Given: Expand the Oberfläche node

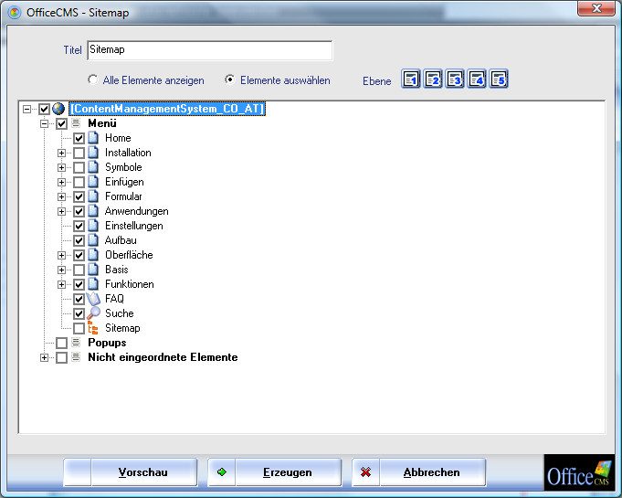Looking at the screenshot, I should (x=61, y=256).
